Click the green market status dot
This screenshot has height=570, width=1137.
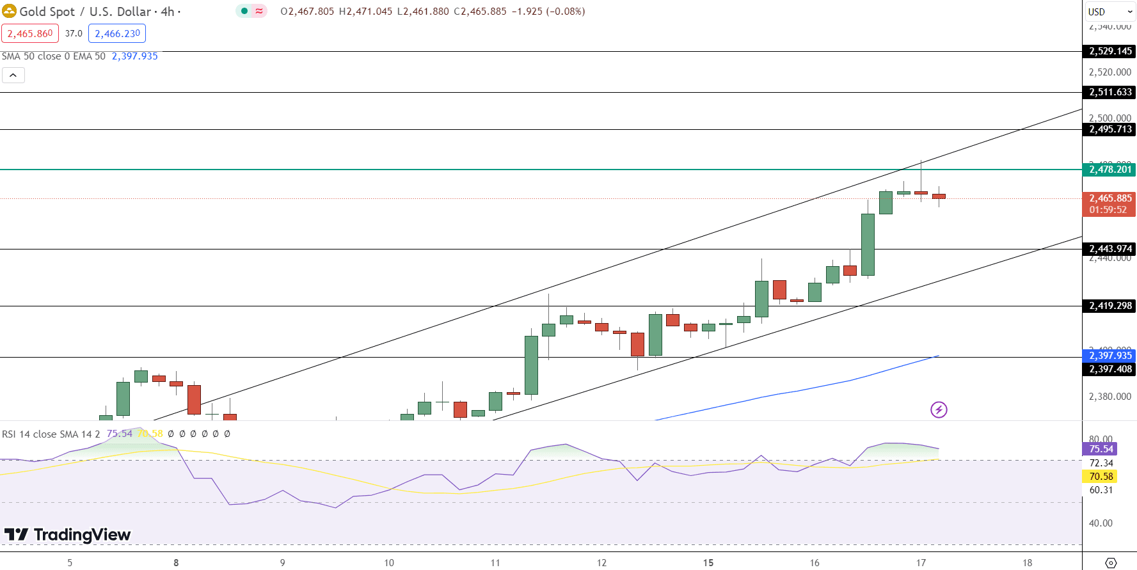point(244,11)
